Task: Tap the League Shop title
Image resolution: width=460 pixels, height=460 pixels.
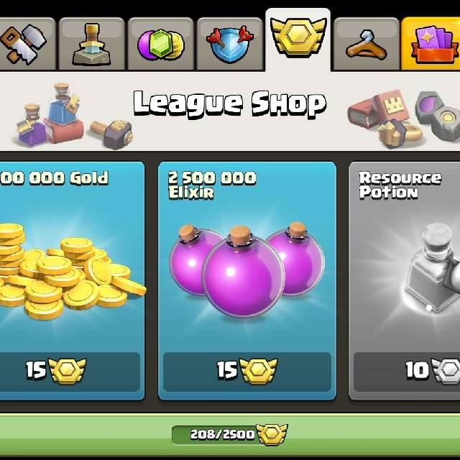Action: tap(229, 103)
